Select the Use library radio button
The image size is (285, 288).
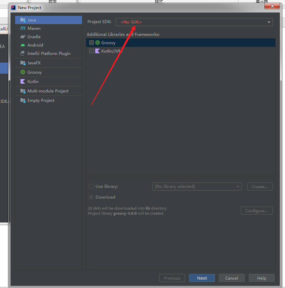[91, 187]
